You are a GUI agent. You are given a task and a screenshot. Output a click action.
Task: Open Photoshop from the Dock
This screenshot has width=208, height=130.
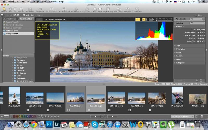(49, 125)
